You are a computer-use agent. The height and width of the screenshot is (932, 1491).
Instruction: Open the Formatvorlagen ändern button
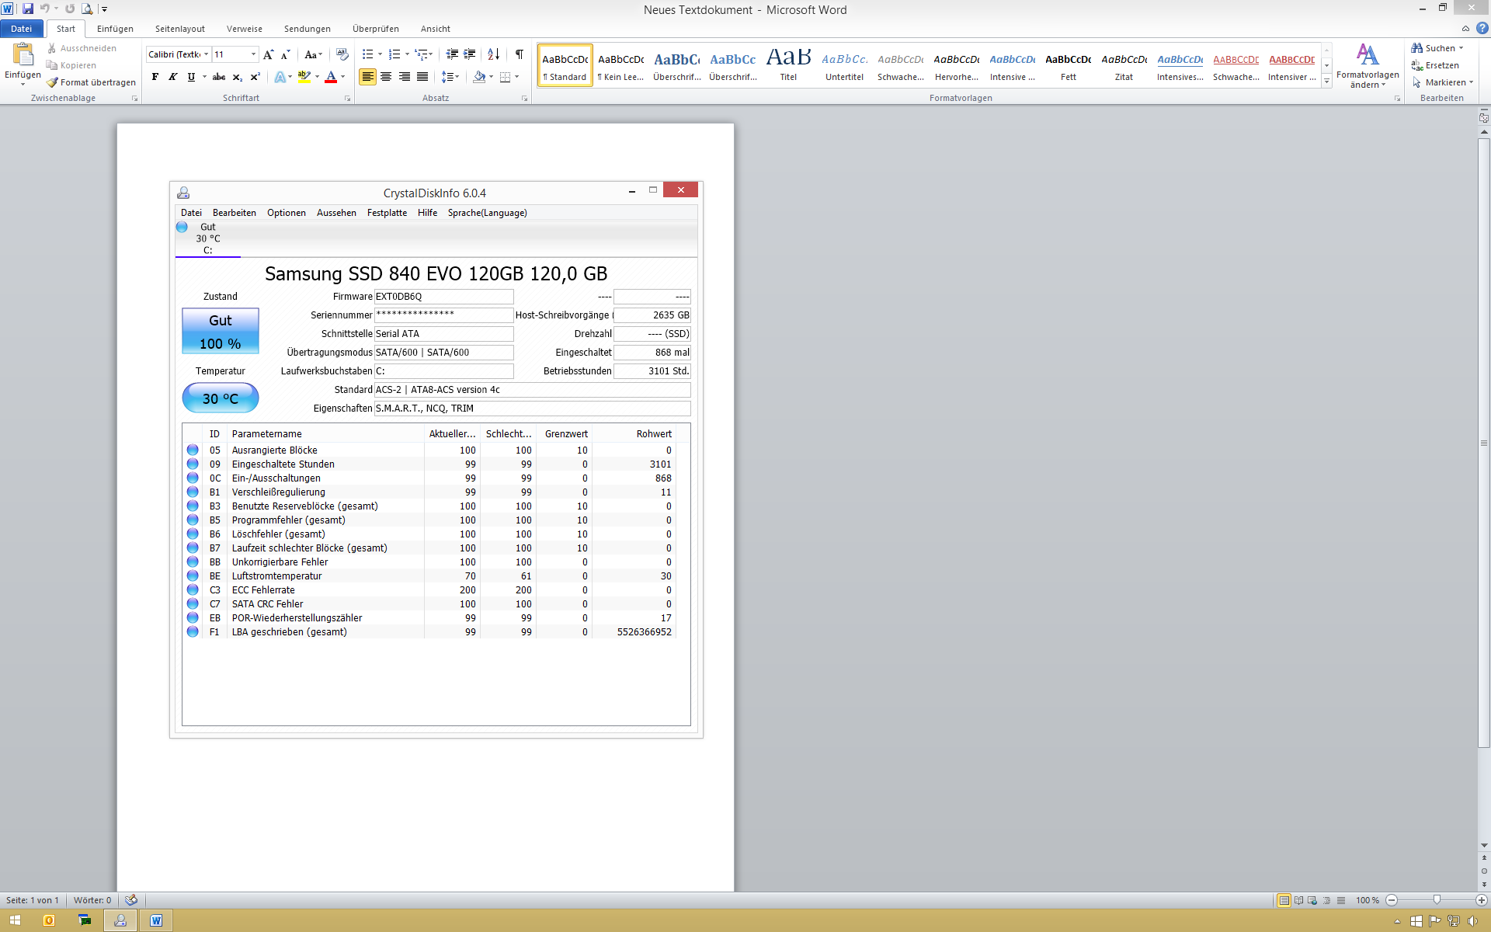pyautogui.click(x=1367, y=66)
